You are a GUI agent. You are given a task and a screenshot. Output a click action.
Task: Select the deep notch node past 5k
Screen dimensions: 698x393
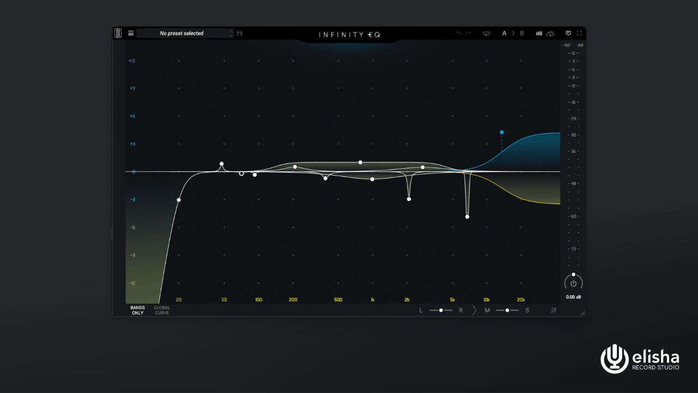467,217
